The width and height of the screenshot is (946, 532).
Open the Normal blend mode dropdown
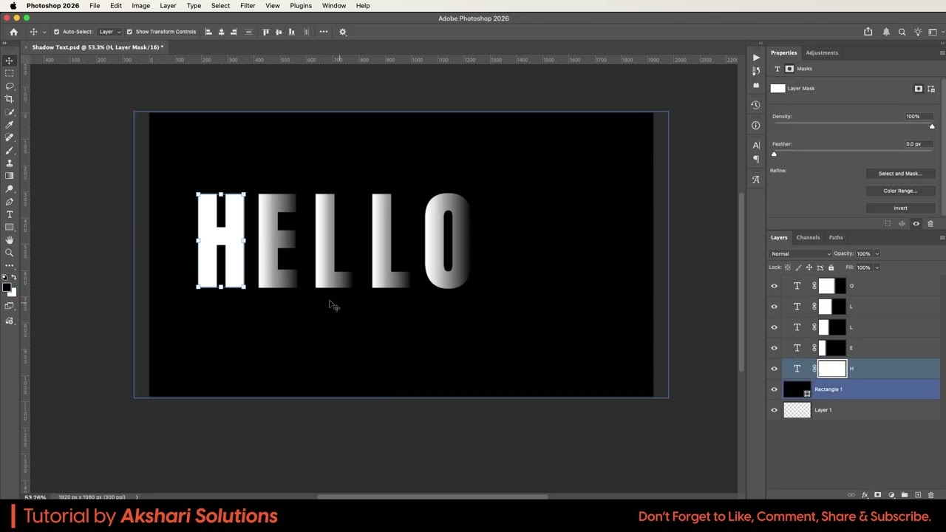pos(800,254)
